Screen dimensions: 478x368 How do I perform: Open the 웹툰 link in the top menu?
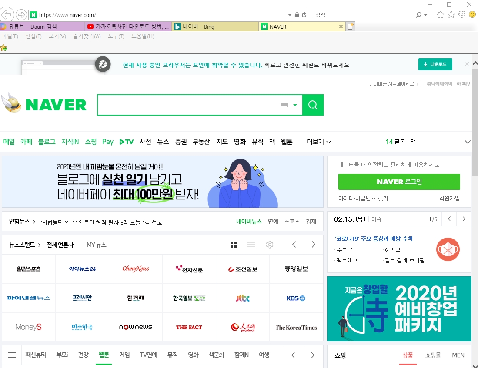pos(287,142)
